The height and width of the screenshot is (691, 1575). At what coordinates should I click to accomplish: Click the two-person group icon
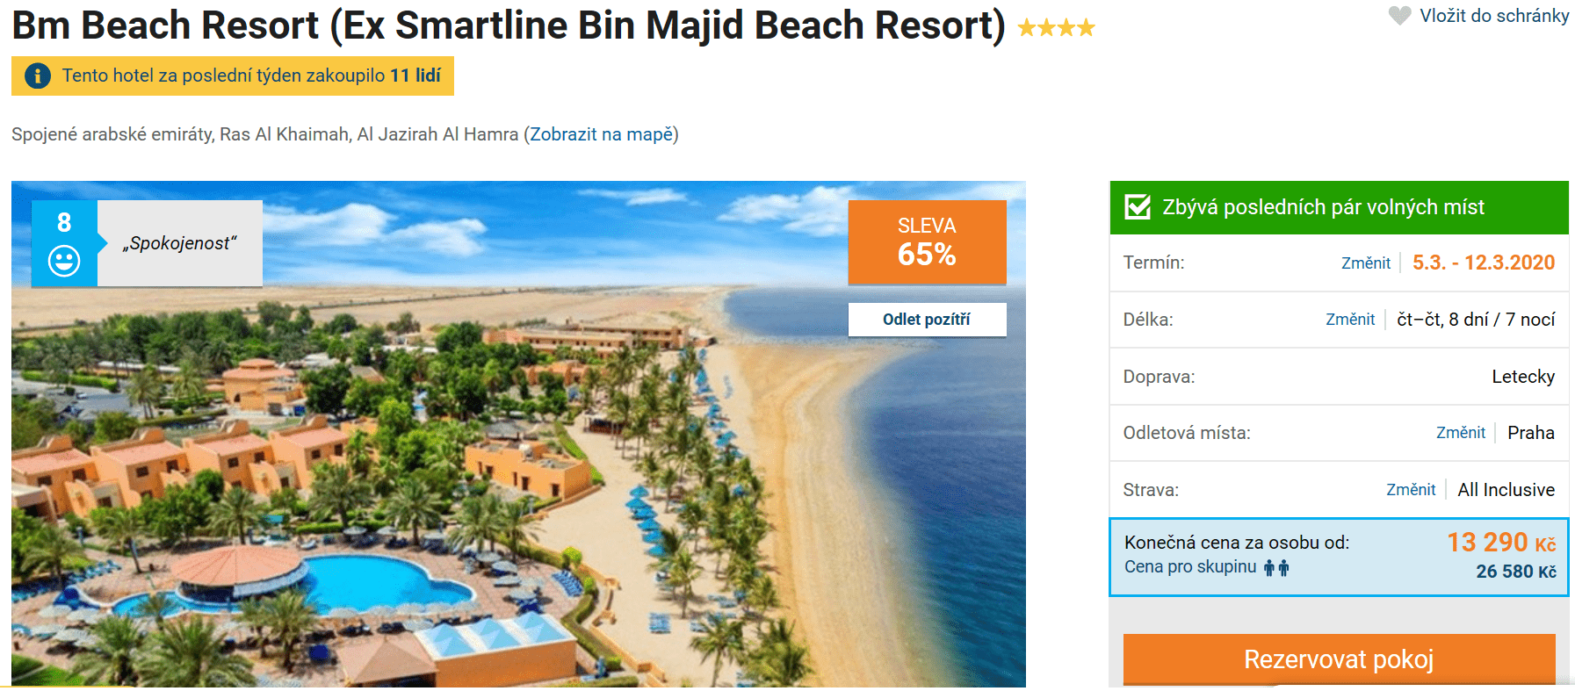point(1276,568)
